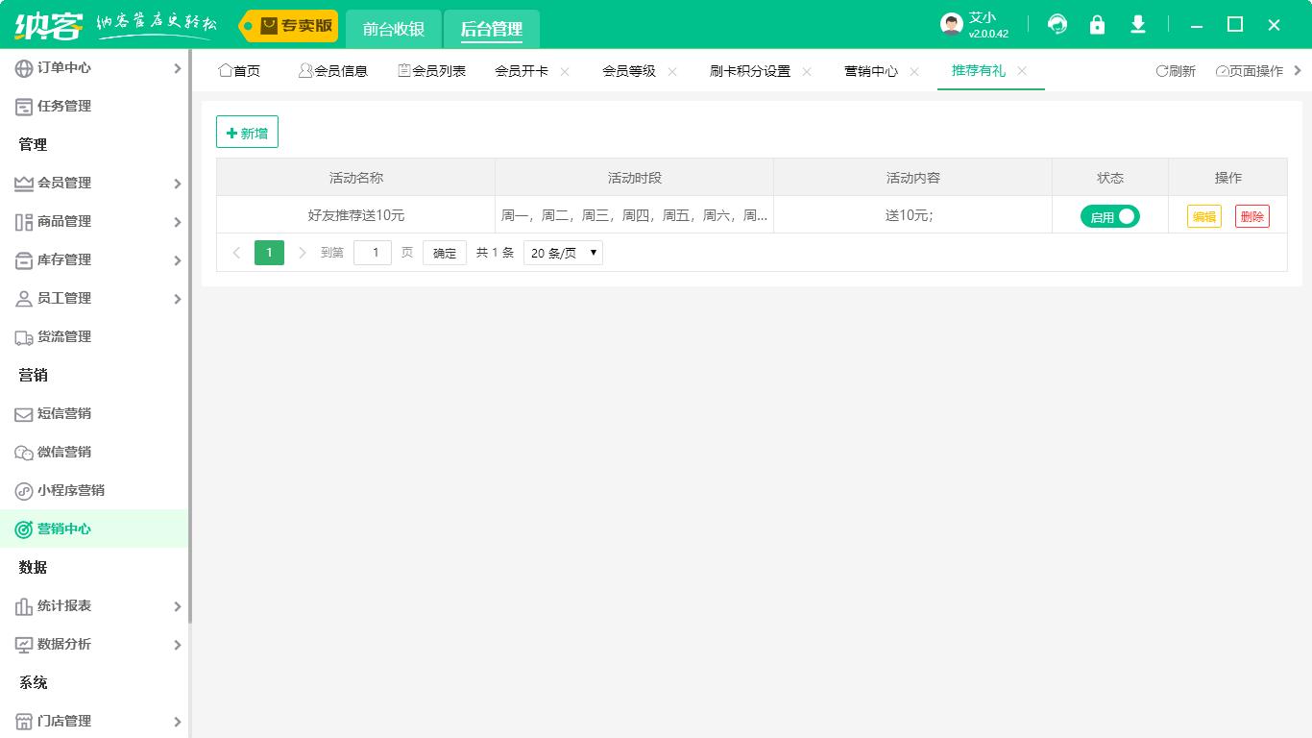
Task: Open the 货流管理 module
Action: (65, 336)
